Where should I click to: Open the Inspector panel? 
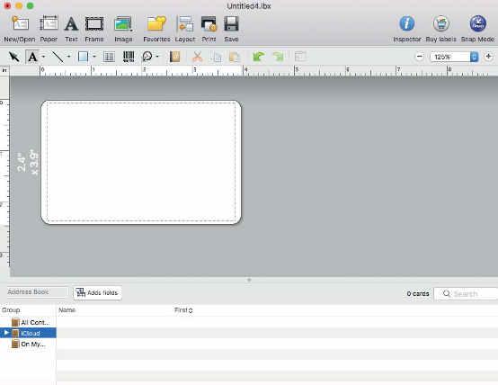407,29
